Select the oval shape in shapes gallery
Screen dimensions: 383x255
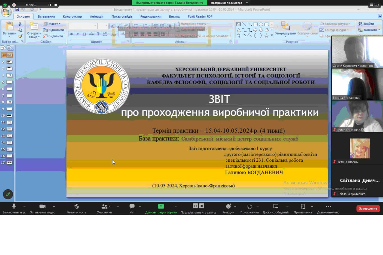261,24
